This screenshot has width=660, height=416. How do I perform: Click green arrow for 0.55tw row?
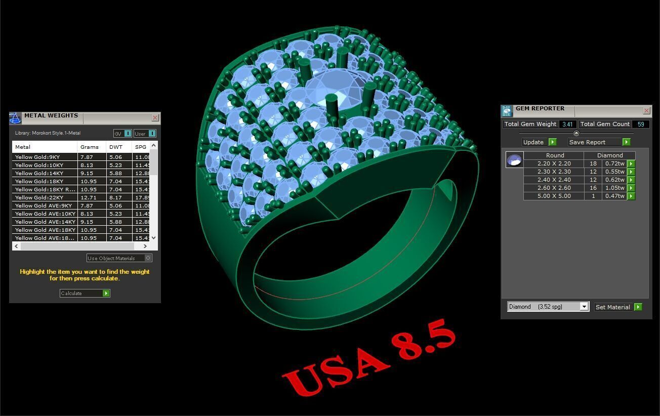tap(631, 172)
